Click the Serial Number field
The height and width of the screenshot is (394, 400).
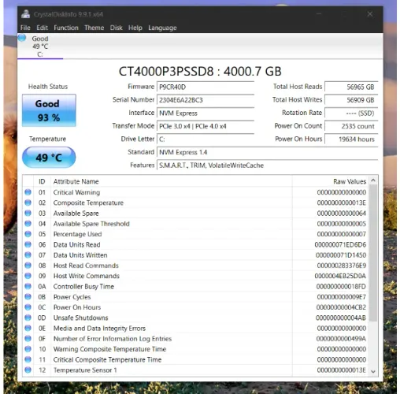[x=206, y=100]
